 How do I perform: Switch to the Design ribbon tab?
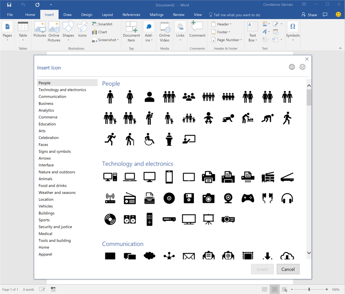[x=87, y=15]
